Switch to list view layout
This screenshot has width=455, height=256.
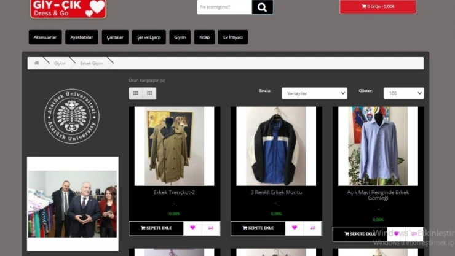(x=135, y=93)
